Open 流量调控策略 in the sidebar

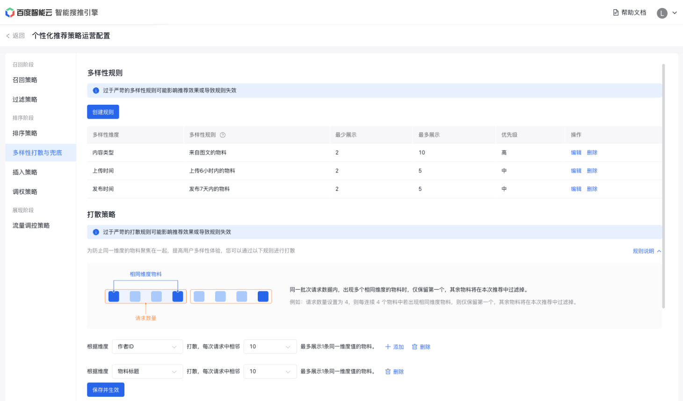pyautogui.click(x=41, y=226)
